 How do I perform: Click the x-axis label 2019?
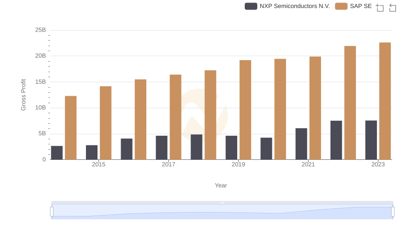tap(238, 164)
